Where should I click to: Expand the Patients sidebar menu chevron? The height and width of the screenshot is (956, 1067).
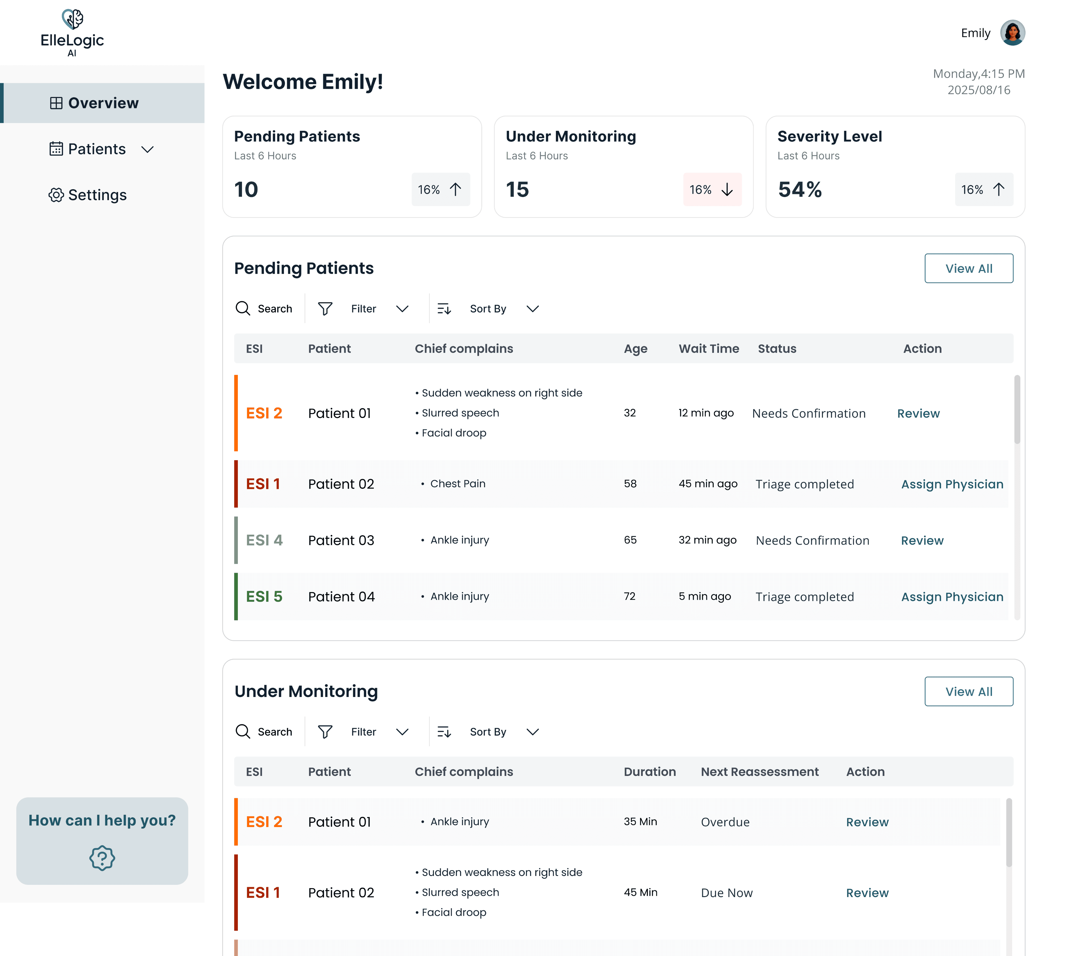point(148,149)
